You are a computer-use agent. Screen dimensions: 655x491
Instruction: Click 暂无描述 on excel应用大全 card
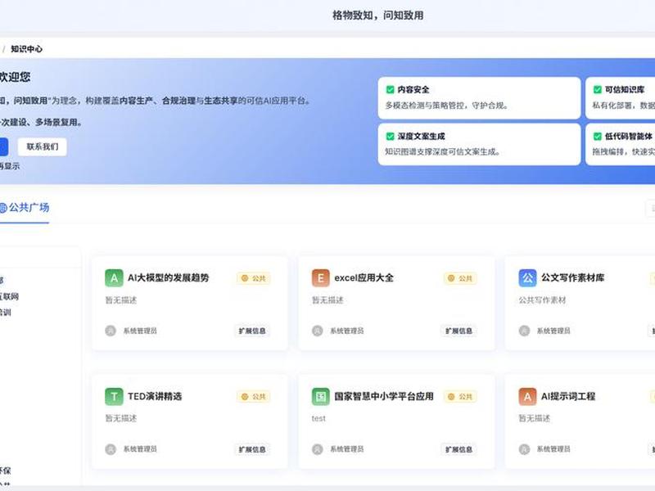(x=327, y=300)
